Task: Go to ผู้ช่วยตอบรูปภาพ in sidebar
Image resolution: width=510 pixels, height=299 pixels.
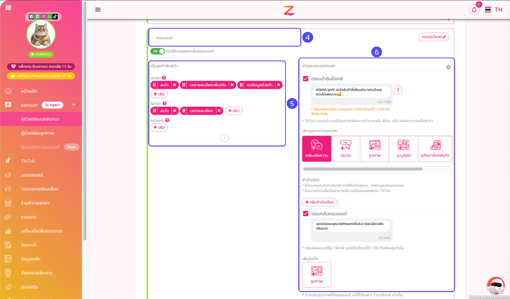Action: click(x=38, y=133)
